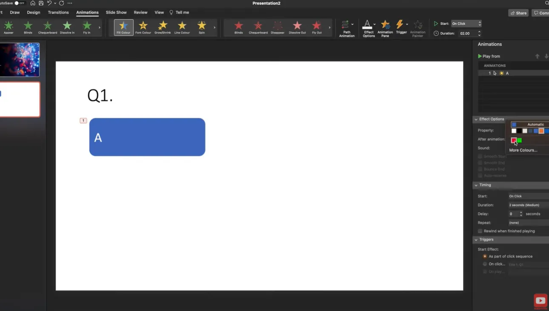Select the 'On click...' trigger radio button
Screen dimensions: 549x311
click(485, 264)
